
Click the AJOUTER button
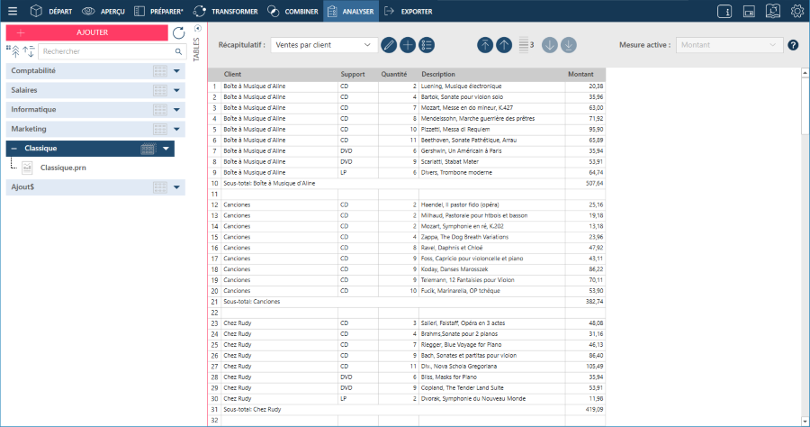(x=86, y=32)
